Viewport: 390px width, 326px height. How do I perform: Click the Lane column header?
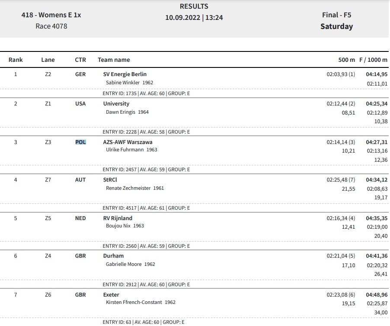pos(48,60)
